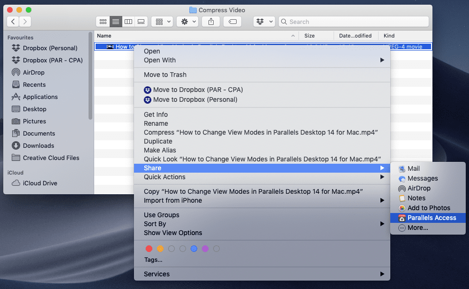Choose Get Info from the context menu
Screen dimensions: 469x289
point(156,114)
